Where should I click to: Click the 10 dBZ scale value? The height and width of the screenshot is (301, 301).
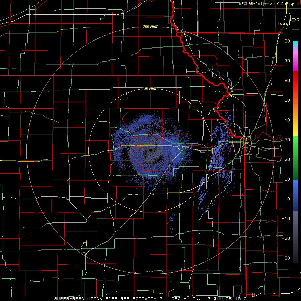[287, 179]
